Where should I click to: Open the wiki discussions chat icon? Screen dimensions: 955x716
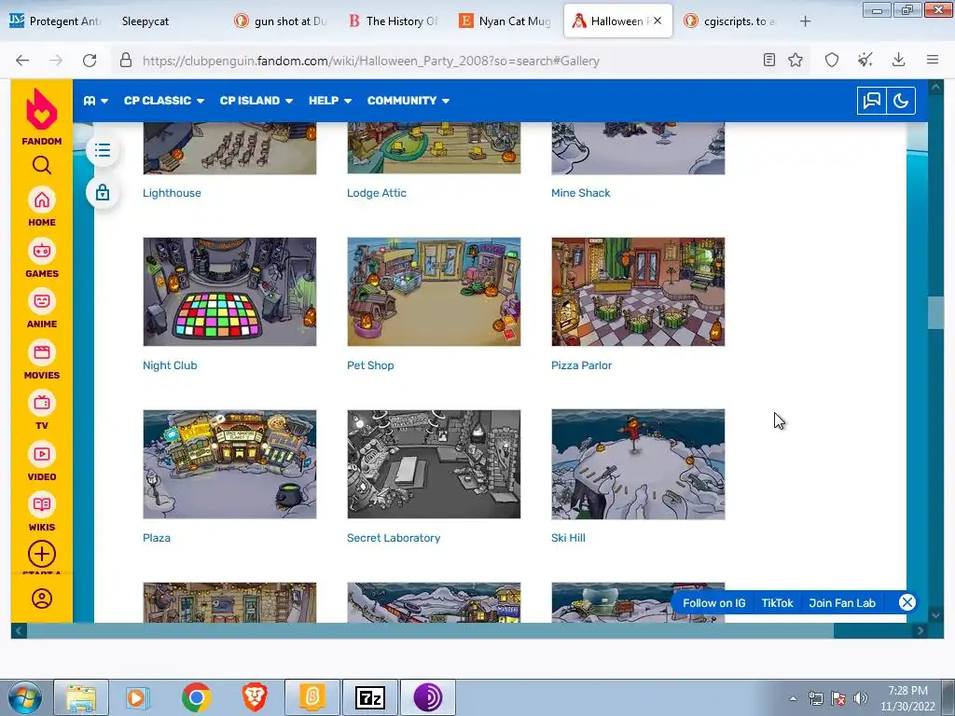(872, 101)
